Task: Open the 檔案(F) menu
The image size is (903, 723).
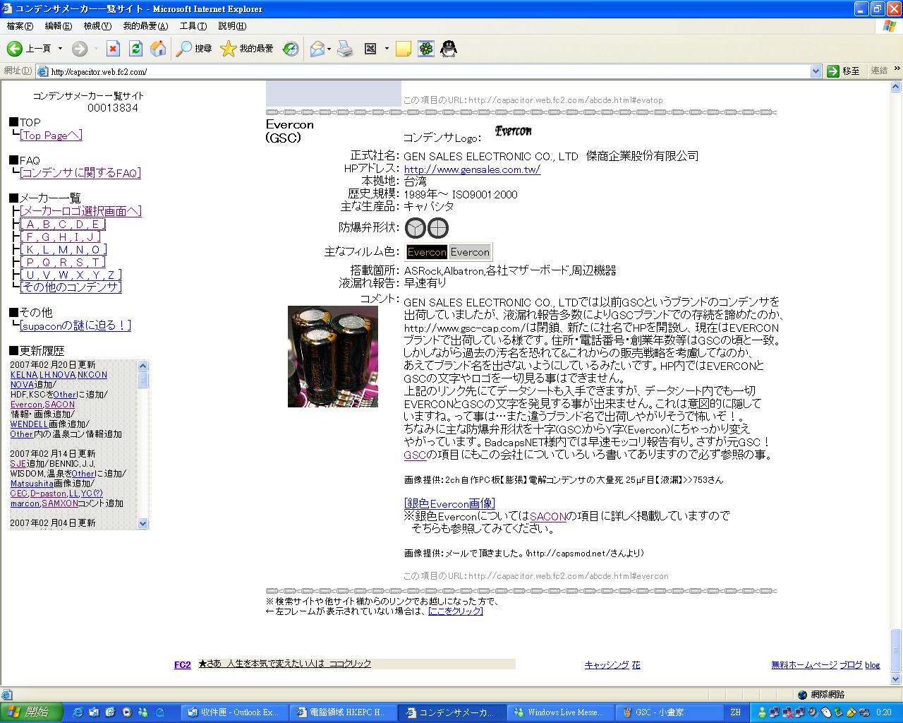Action: (x=20, y=26)
